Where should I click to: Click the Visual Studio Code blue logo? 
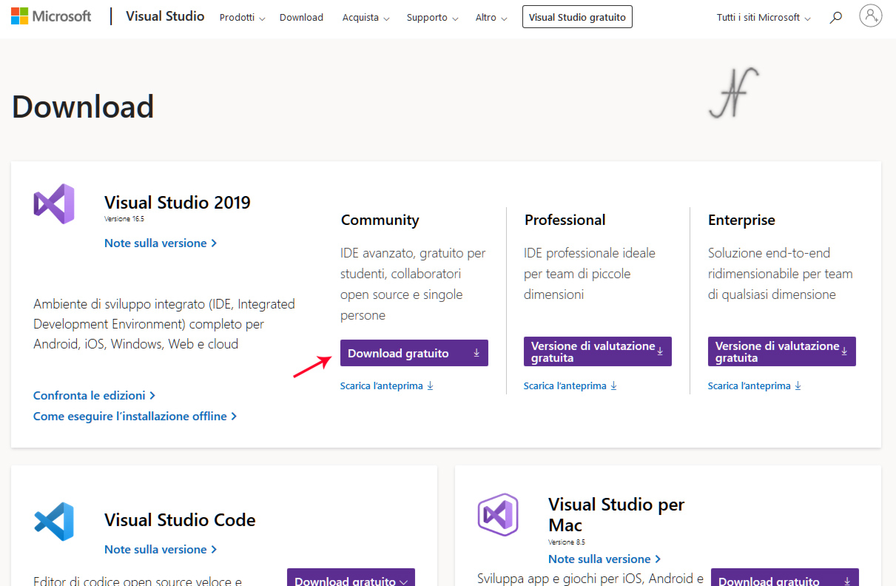click(54, 522)
